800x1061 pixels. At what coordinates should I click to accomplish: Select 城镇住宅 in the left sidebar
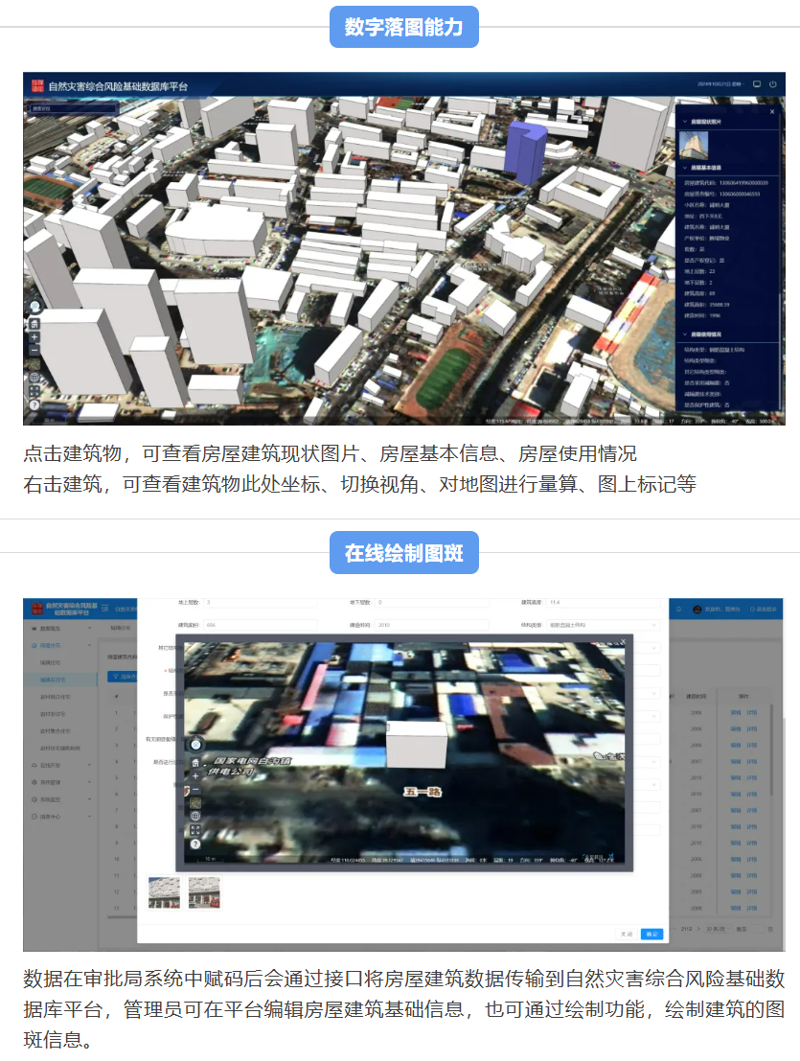tap(53, 662)
